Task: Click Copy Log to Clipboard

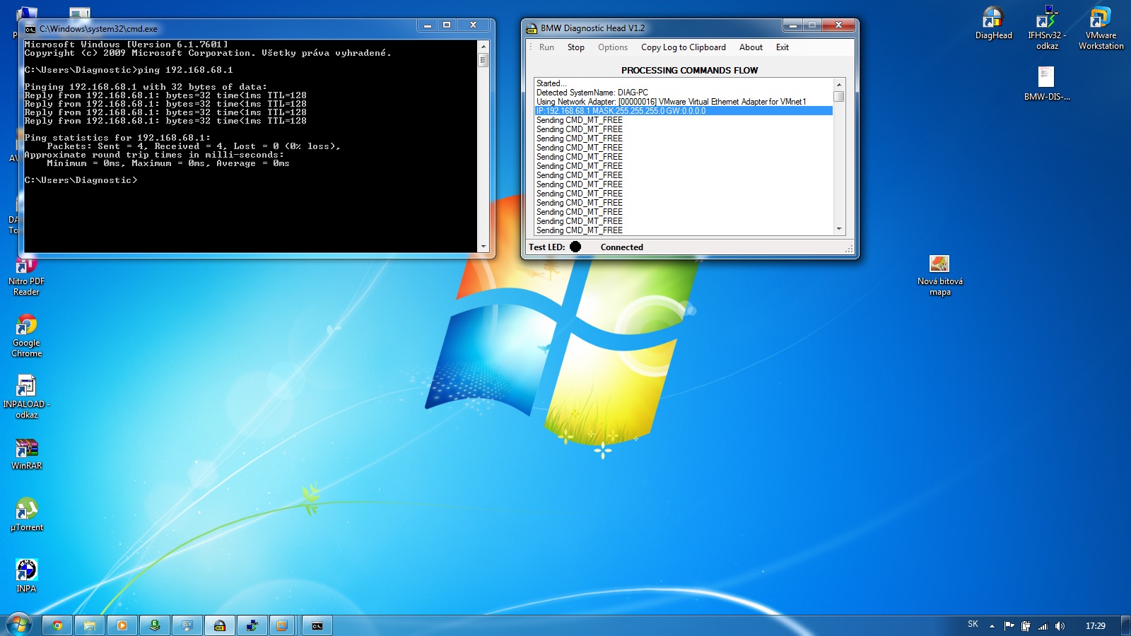Action: coord(683,47)
